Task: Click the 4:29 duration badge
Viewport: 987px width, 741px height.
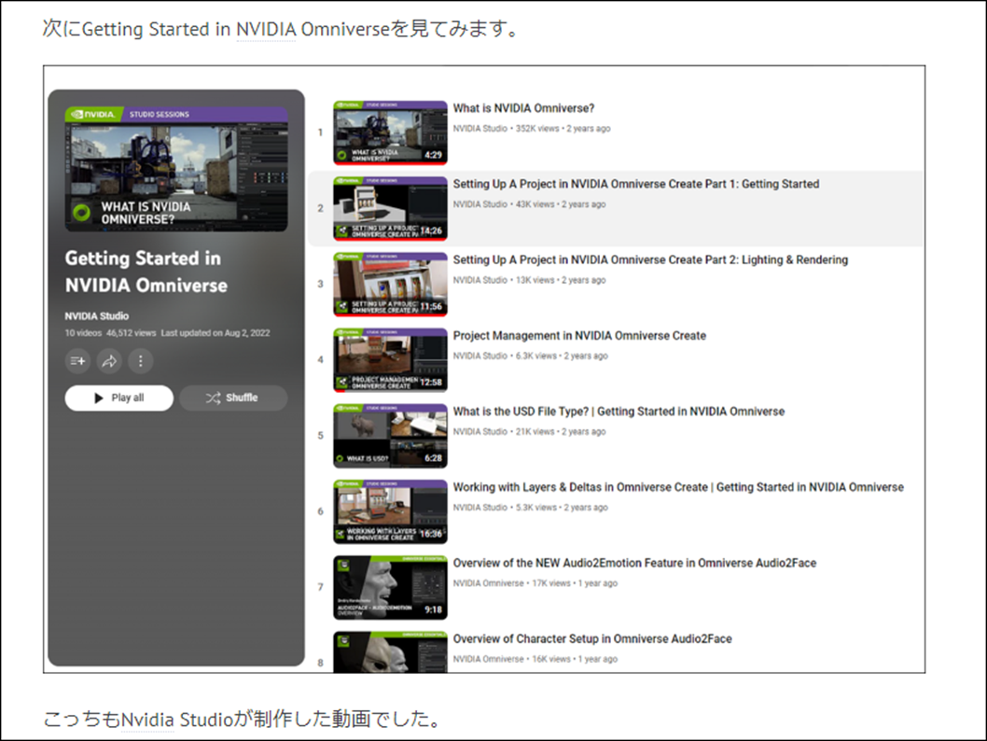Action: tap(433, 155)
